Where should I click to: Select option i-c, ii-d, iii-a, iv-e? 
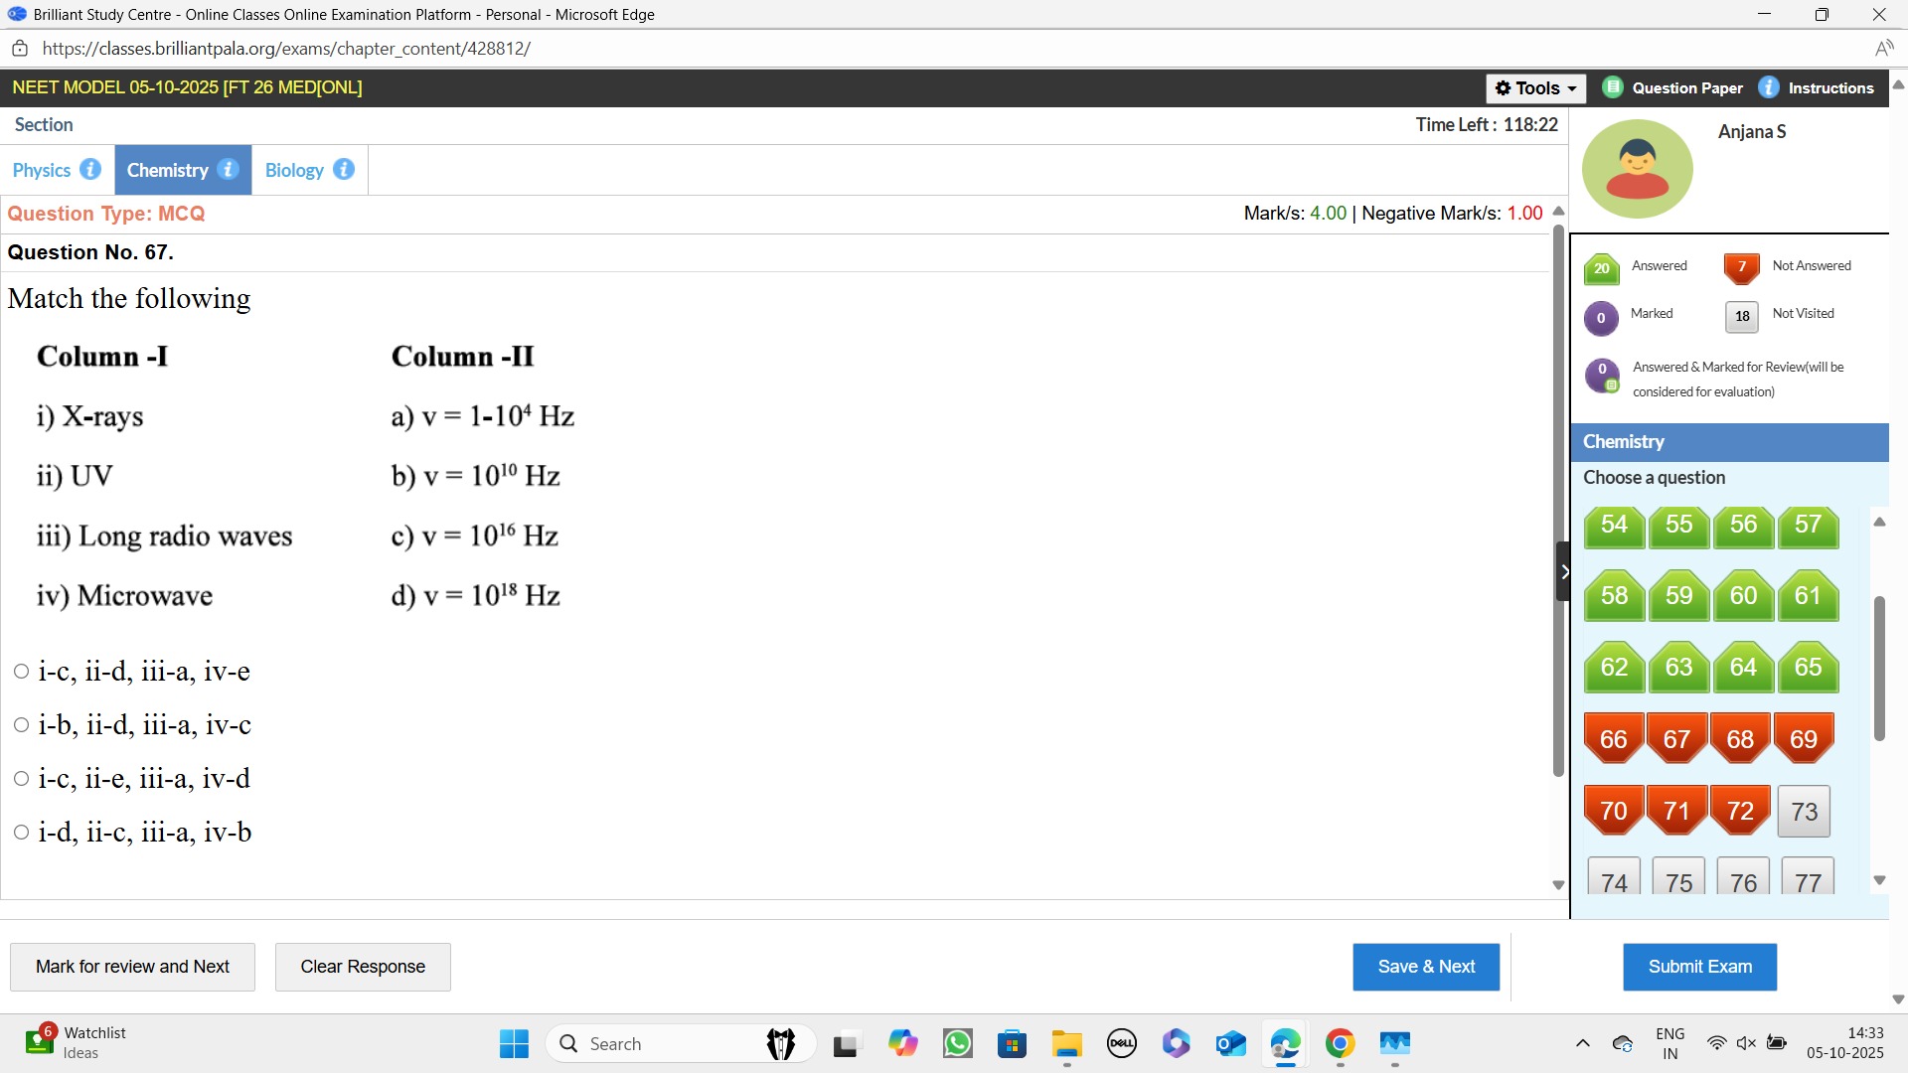click(21, 672)
